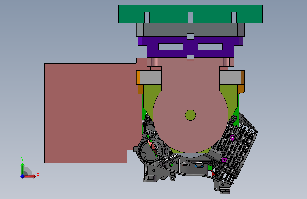Screen dimensions: 307x199
Task: Select the round black chamber at lower left
Action: 150,151
